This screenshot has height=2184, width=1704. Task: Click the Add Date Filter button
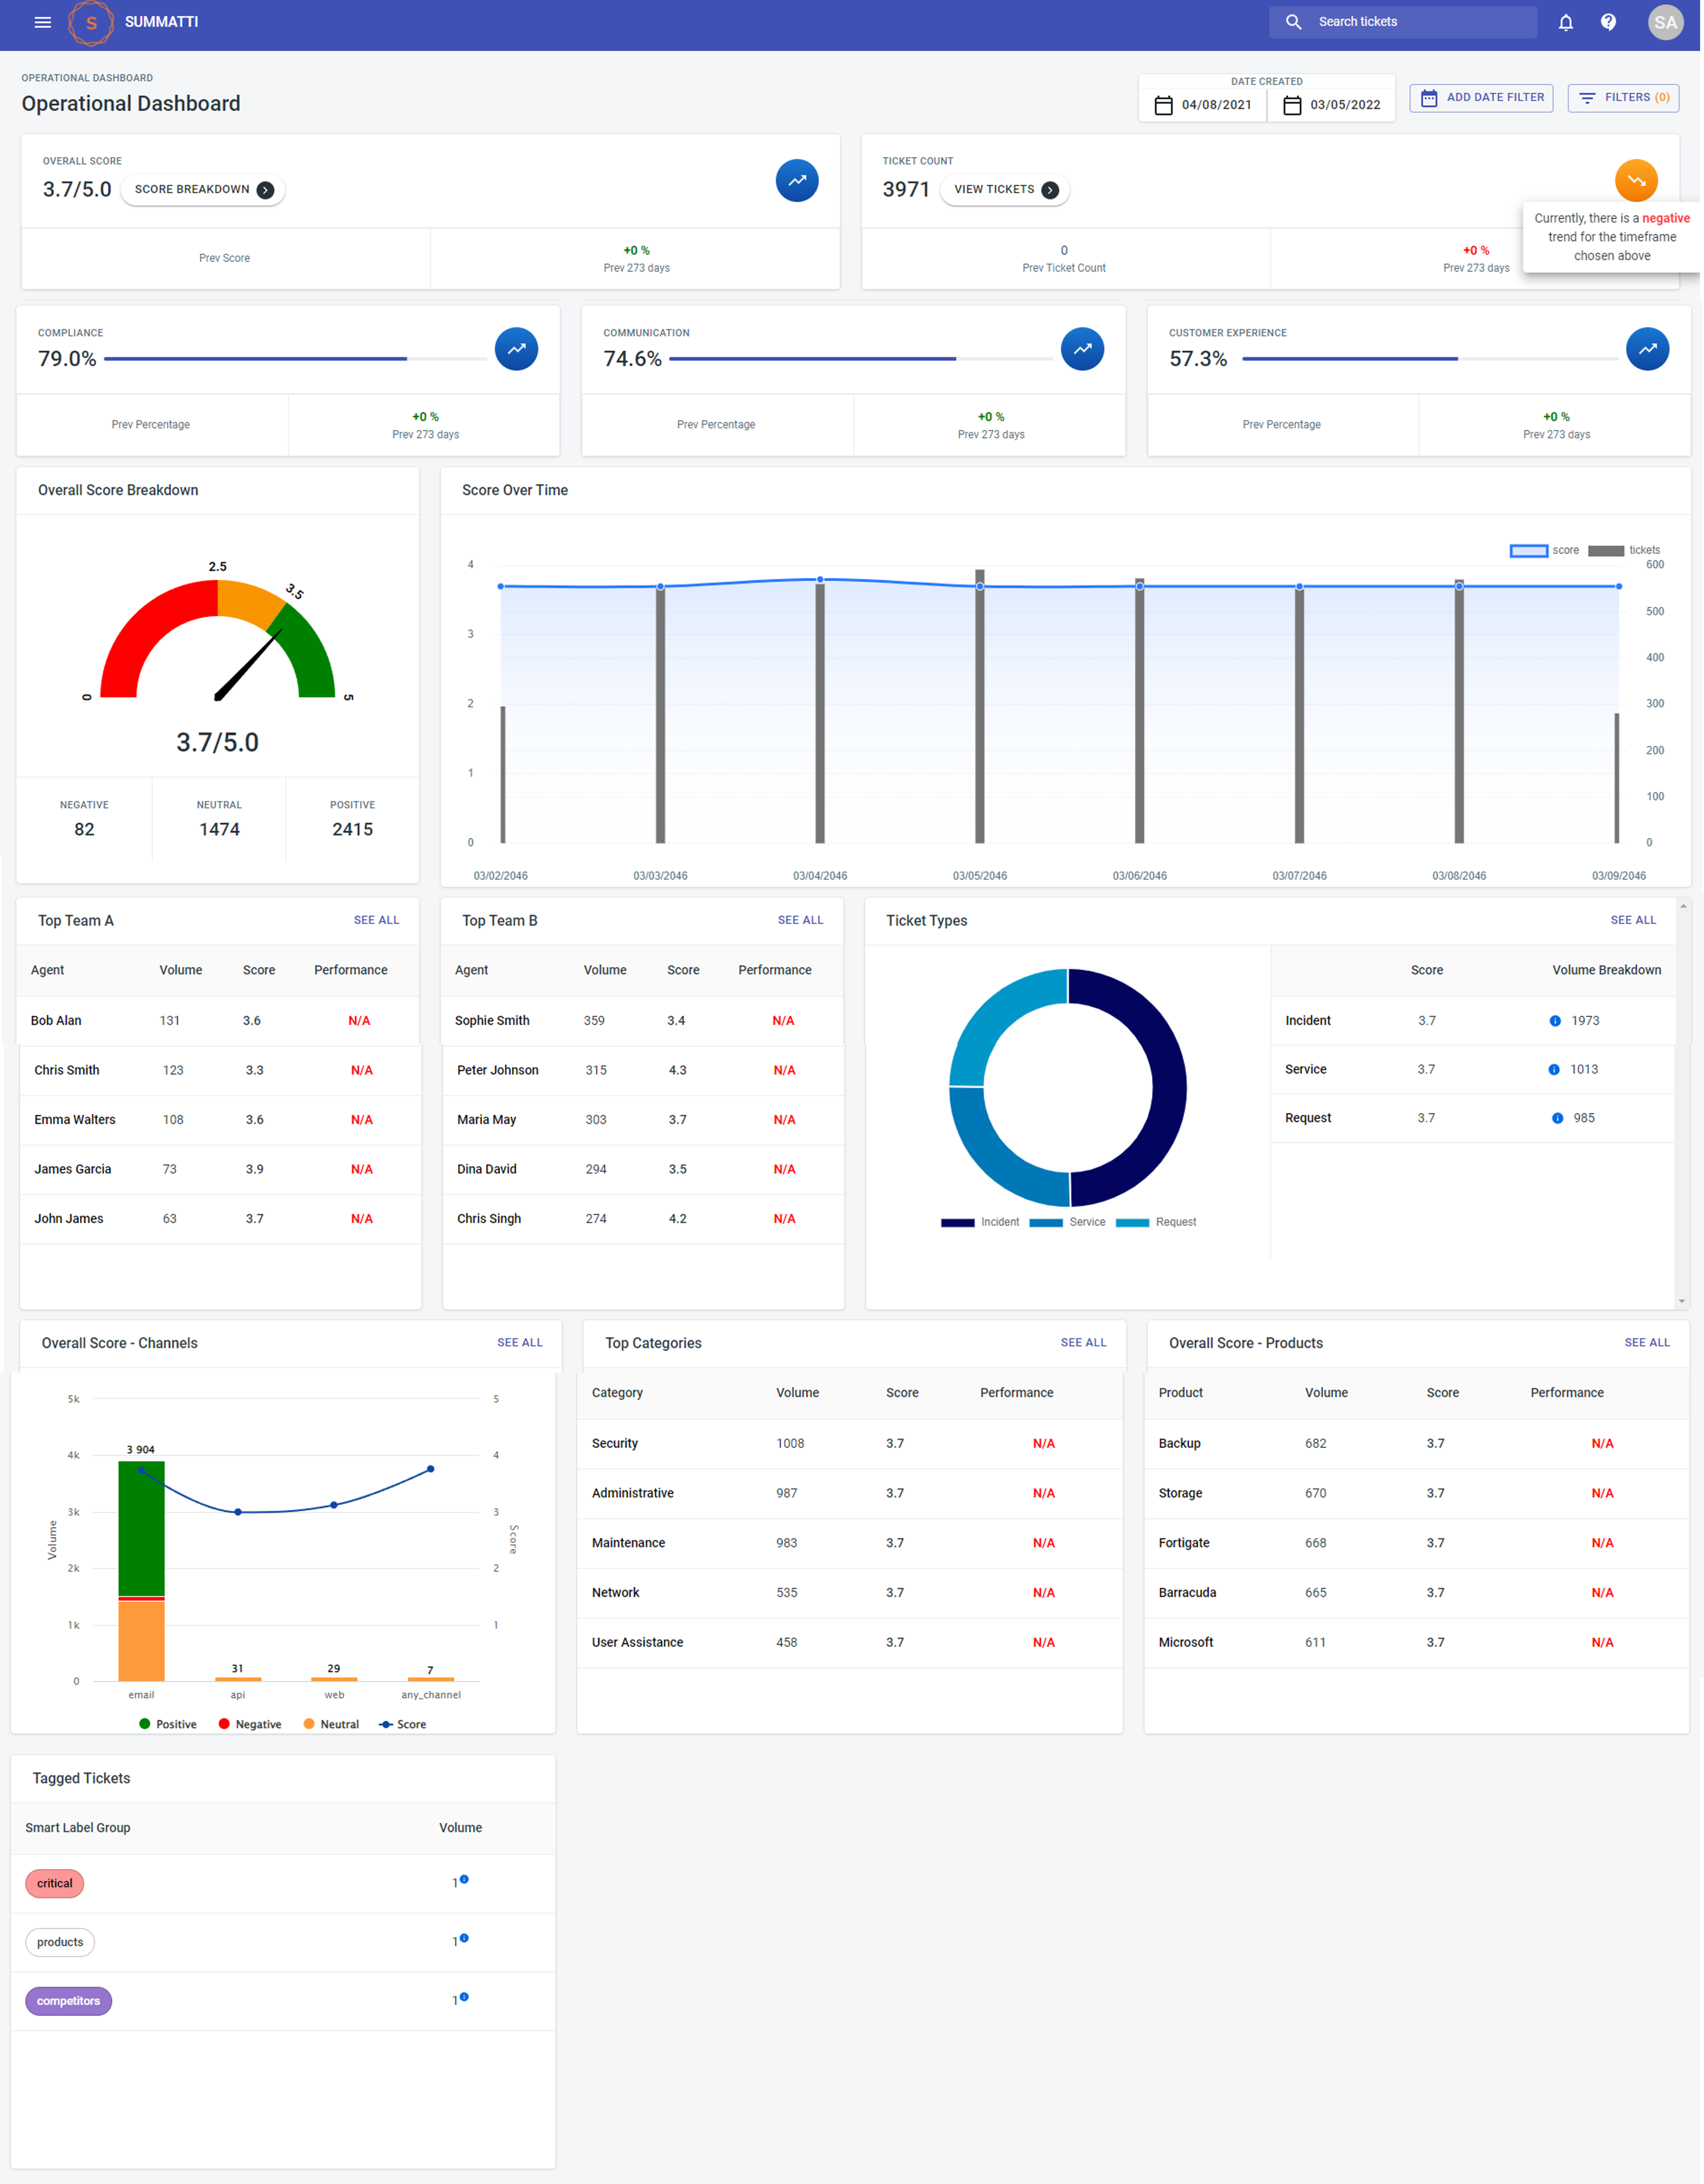(1481, 98)
